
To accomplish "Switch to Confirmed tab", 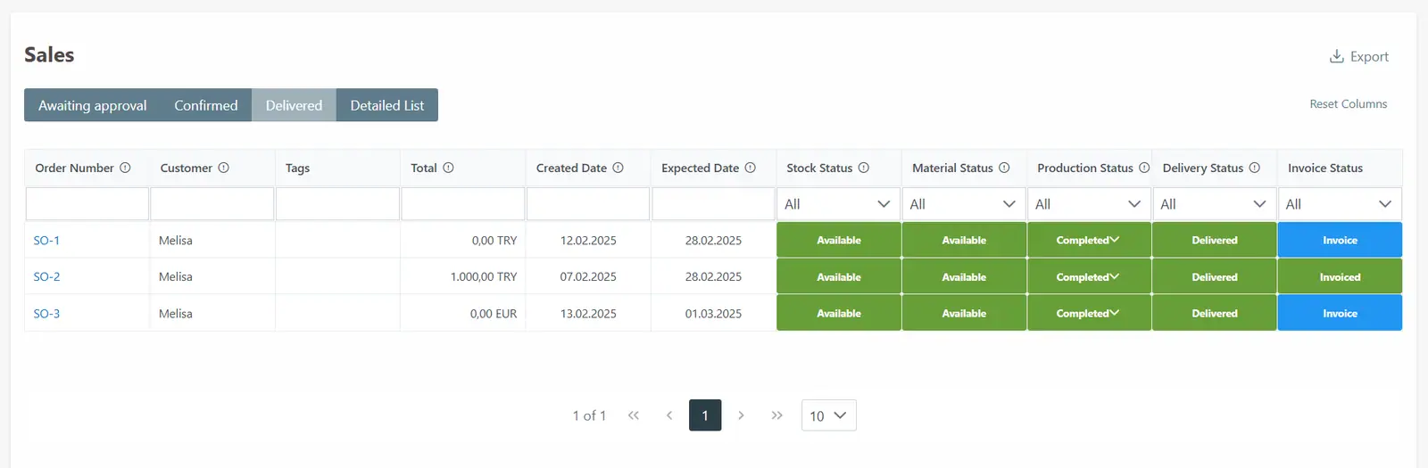I will (206, 105).
